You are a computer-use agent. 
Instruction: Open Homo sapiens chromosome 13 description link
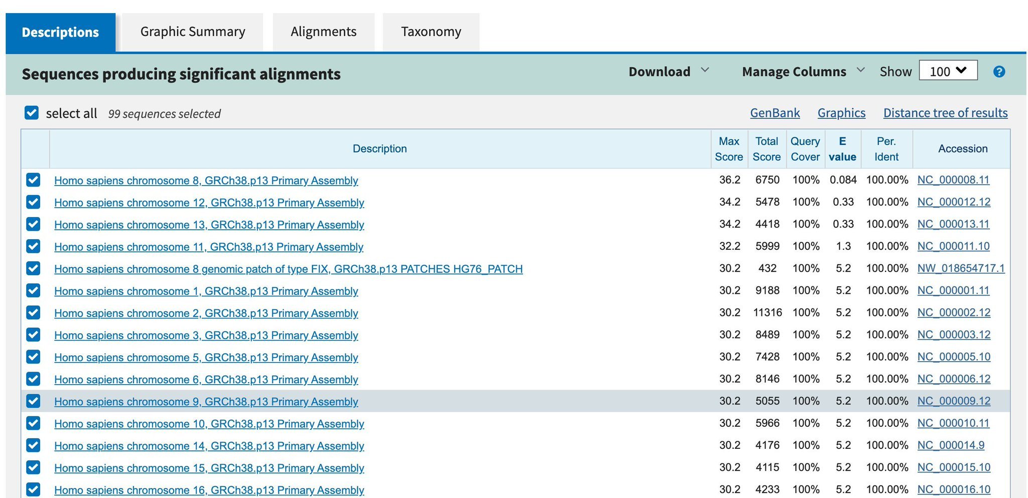209,225
